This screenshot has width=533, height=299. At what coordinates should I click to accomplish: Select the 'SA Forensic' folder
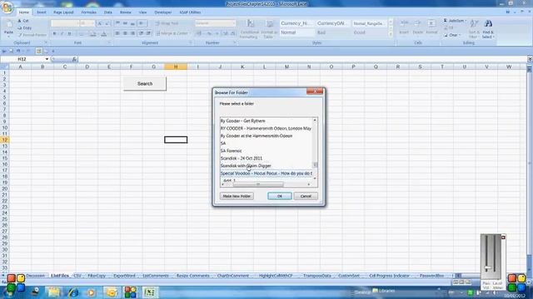tap(232, 150)
